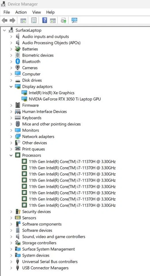Select NVIDIA GeForce RTX 3050 Ti Laptop GPU

point(65,99)
